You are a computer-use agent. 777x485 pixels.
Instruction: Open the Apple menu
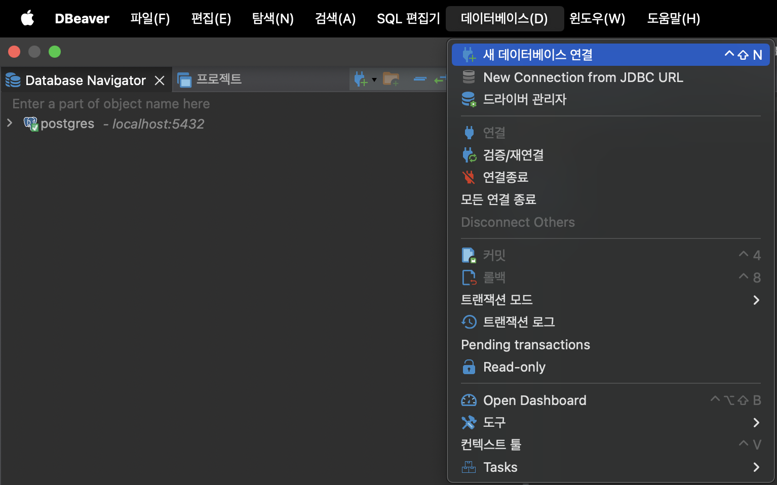pyautogui.click(x=27, y=19)
